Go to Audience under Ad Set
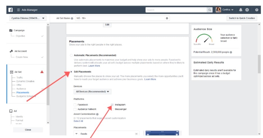The width and height of the screenshot is (263, 138). point(21,89)
